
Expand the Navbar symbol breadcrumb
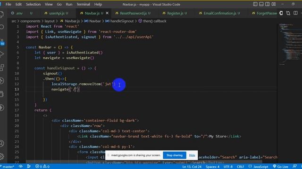pyautogui.click(x=92, y=21)
